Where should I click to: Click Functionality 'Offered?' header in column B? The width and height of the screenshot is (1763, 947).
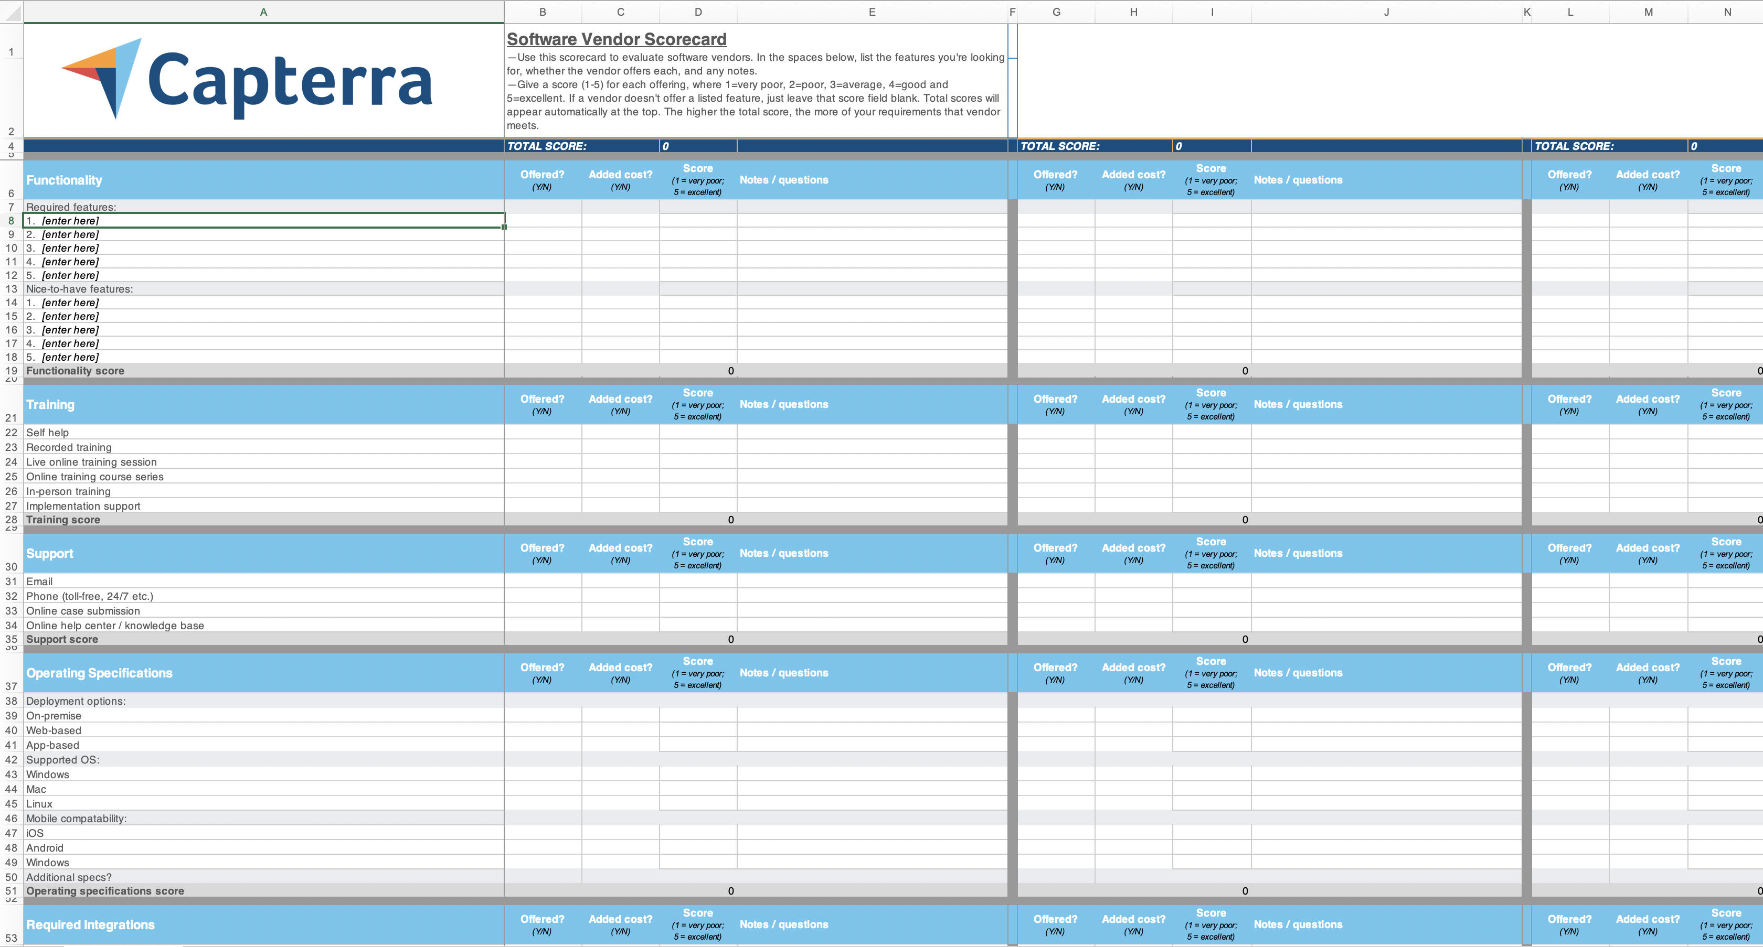point(542,180)
